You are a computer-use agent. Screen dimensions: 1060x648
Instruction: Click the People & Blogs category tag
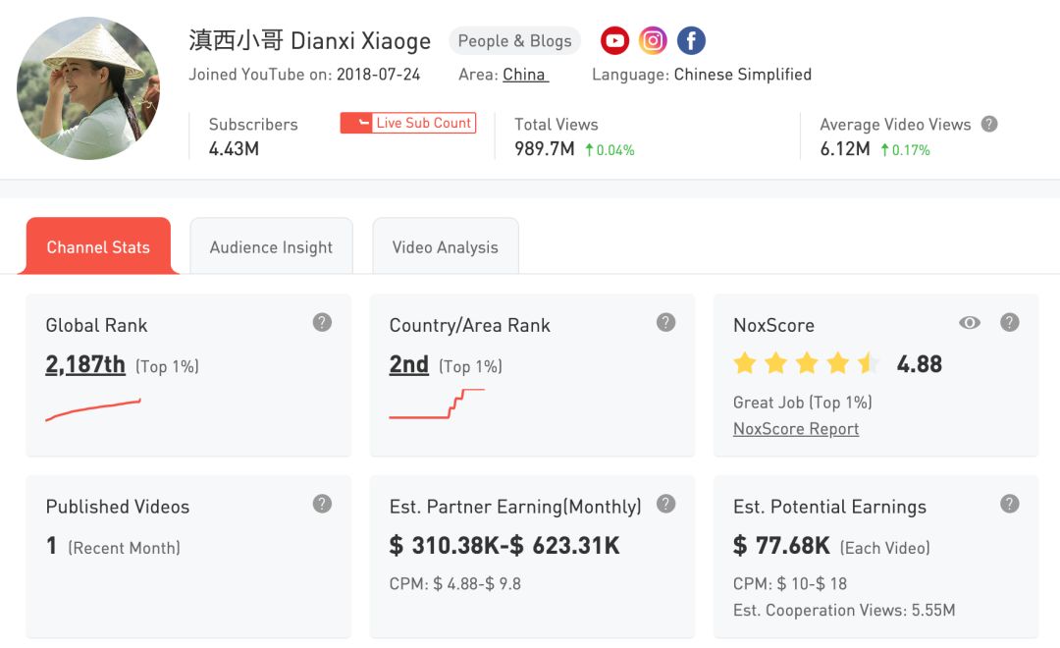point(514,41)
